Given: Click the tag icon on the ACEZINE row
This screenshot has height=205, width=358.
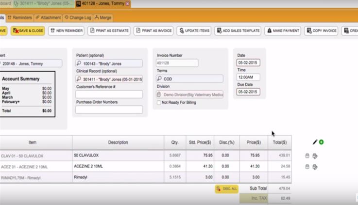Looking at the screenshot, I should pos(315,167).
